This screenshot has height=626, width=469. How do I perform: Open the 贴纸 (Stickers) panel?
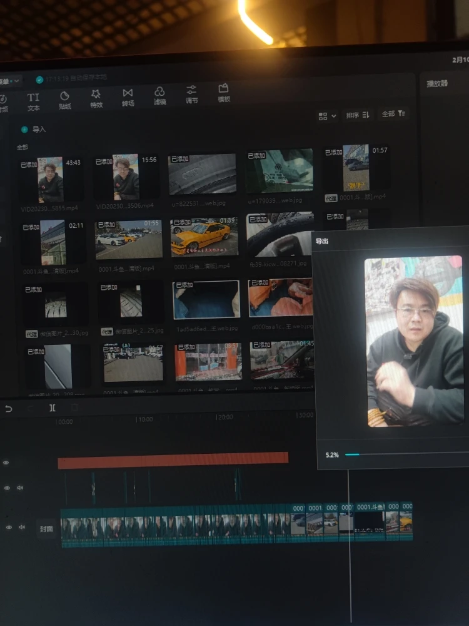coord(64,100)
